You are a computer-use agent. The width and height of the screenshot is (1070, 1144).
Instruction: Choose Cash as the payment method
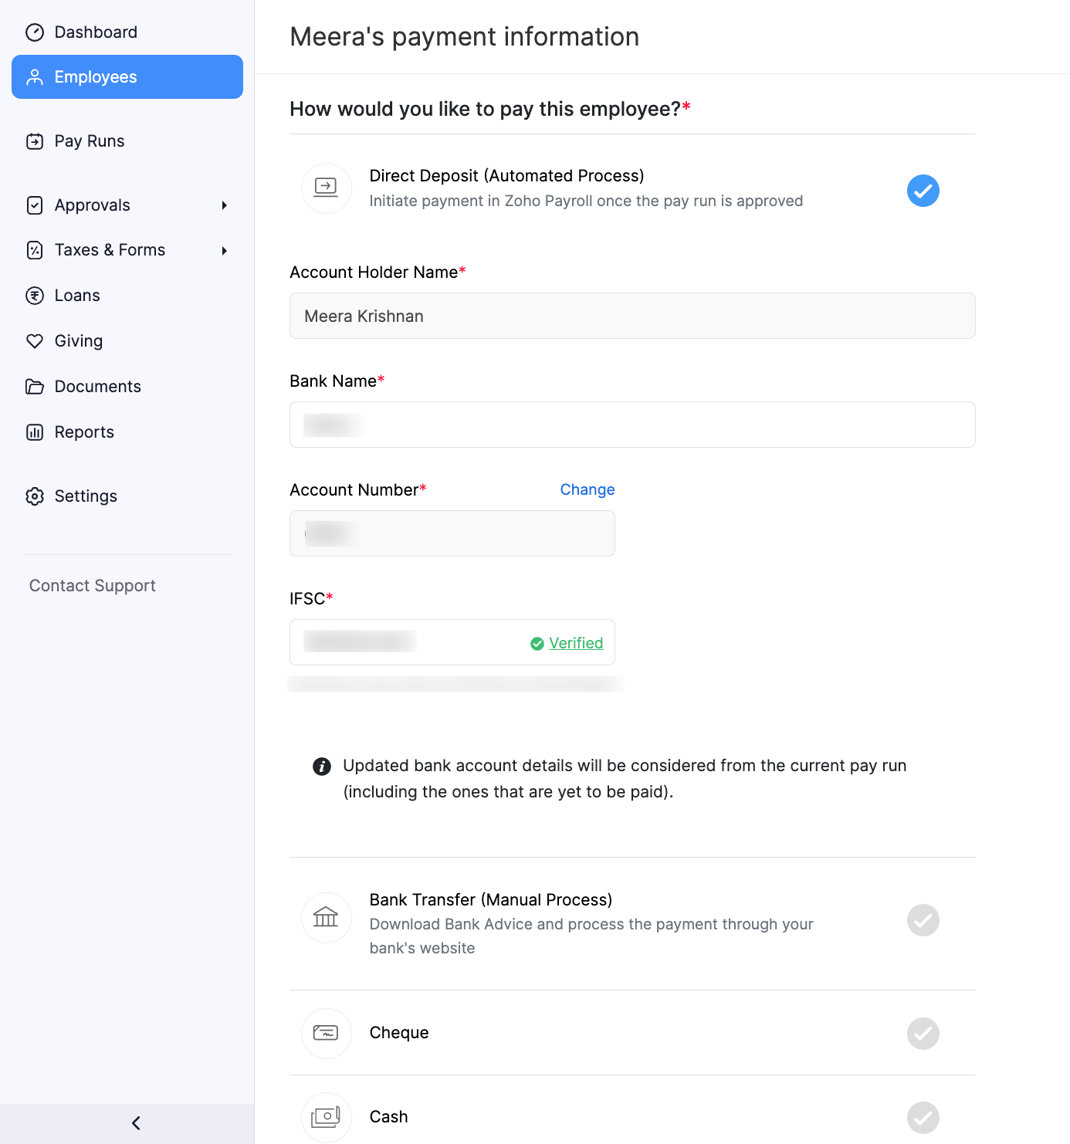coord(923,1118)
